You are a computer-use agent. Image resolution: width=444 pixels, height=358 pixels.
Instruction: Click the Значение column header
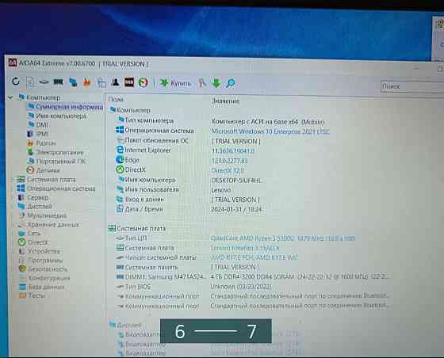click(x=225, y=101)
